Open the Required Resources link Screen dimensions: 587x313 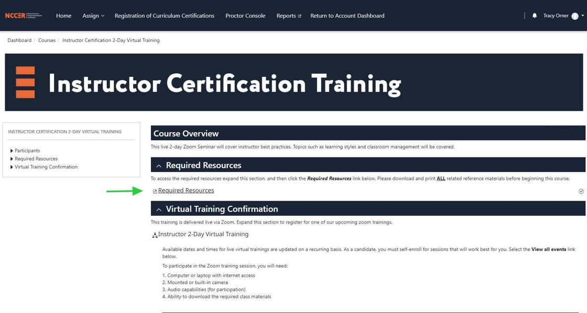(187, 191)
